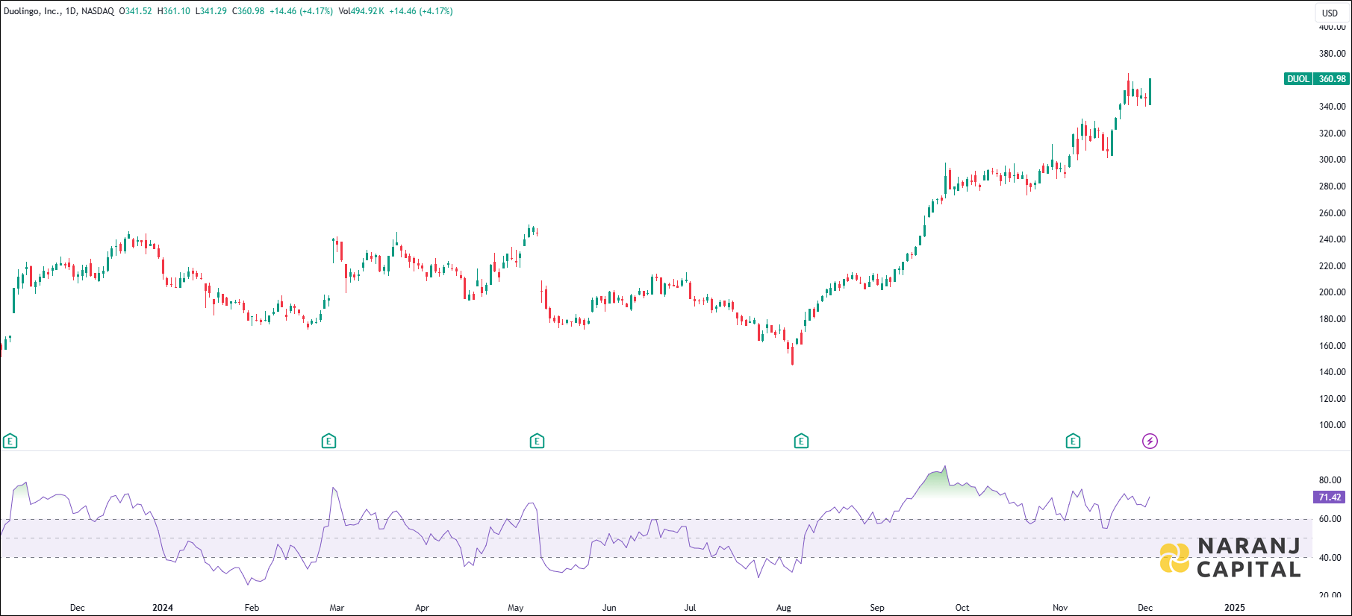This screenshot has height=616, width=1352.
Task: Click the Nov label on time axis
Action: coord(1060,608)
